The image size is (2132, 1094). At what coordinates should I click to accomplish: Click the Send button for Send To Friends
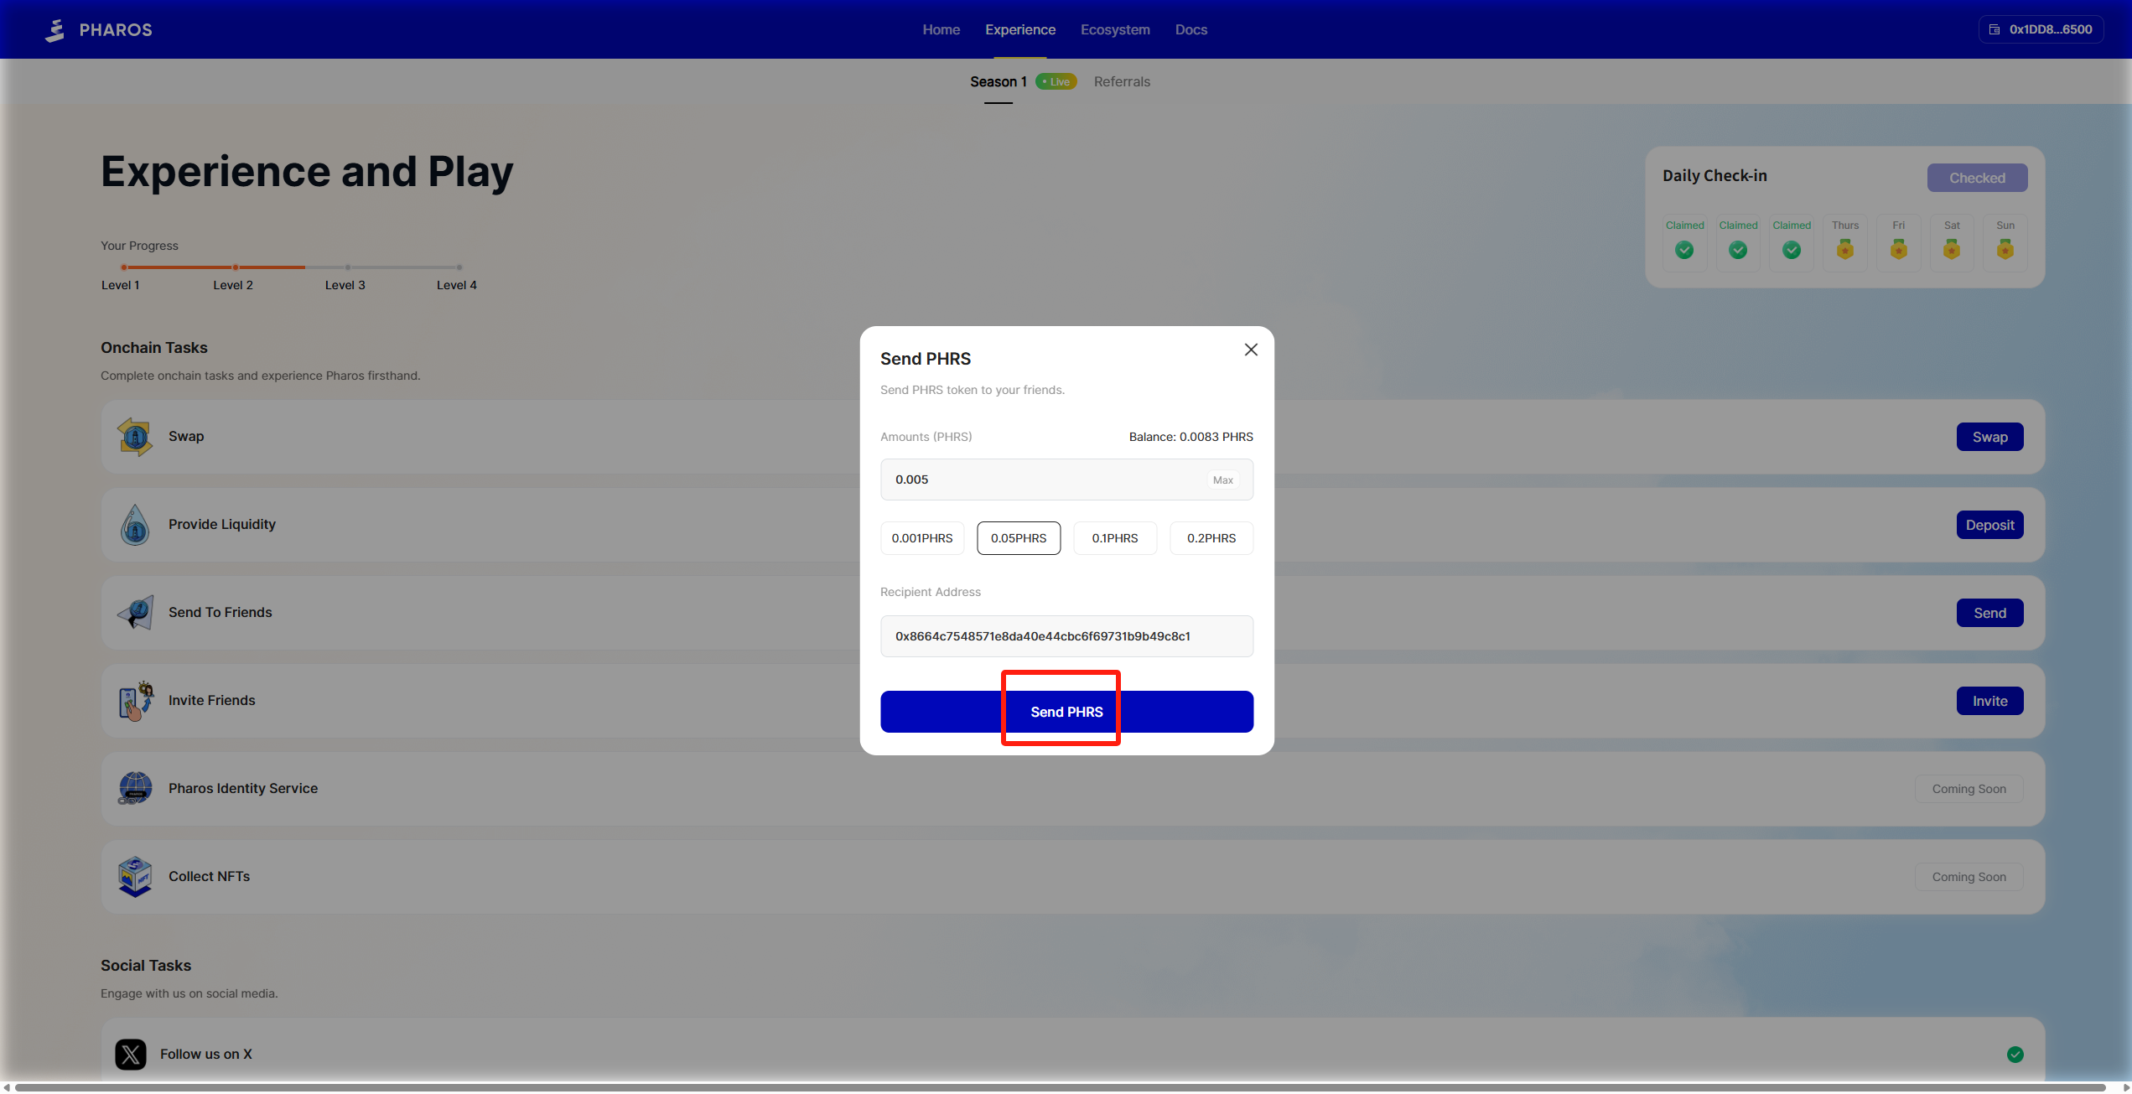tap(1989, 613)
